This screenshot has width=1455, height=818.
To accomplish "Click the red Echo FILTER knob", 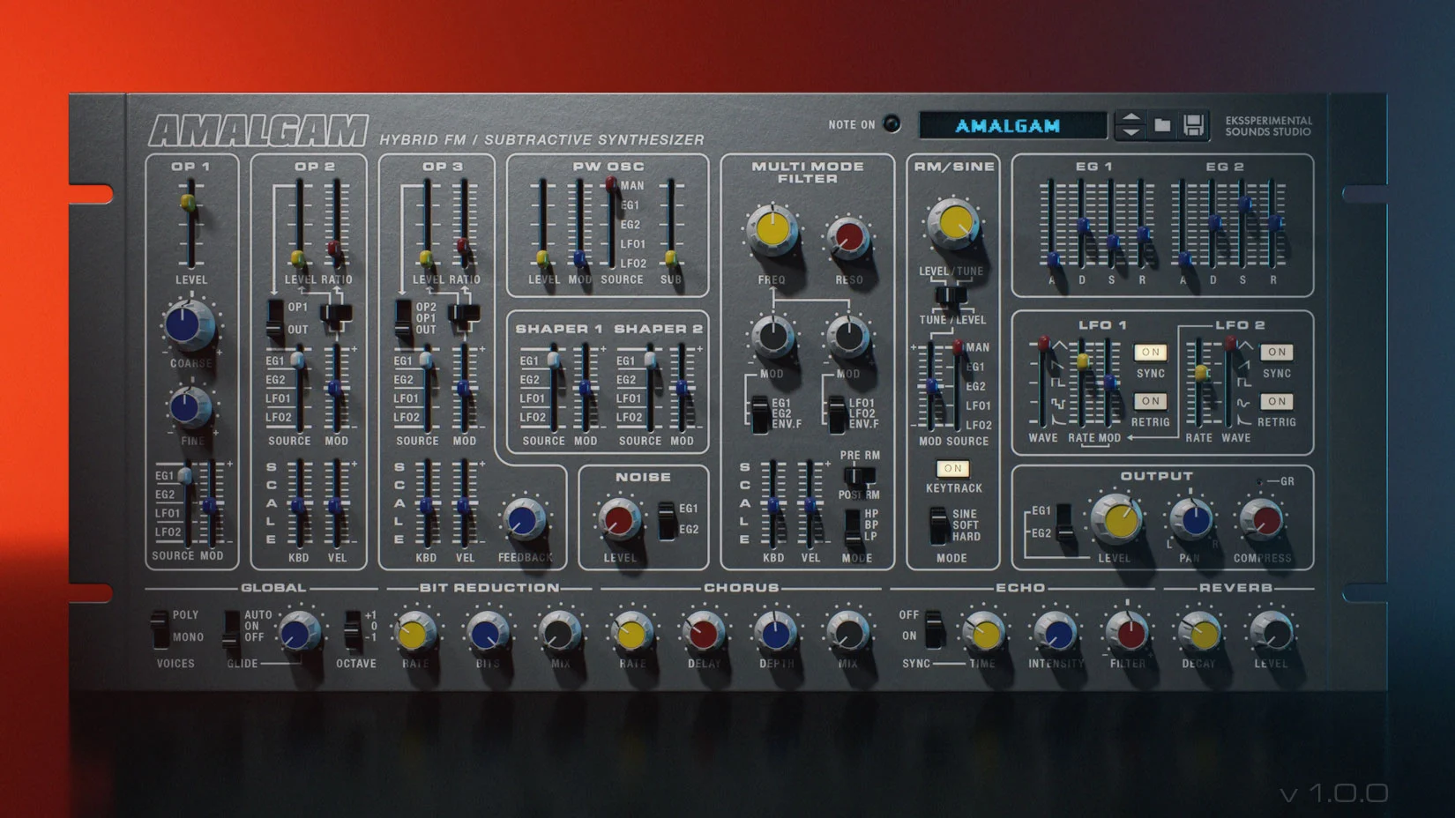I will click(x=1128, y=631).
